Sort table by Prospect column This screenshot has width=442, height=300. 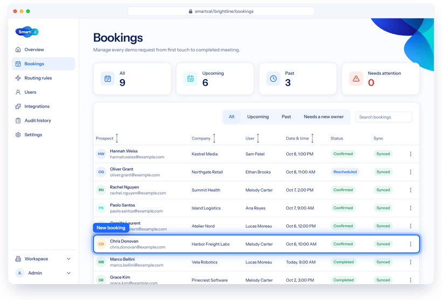click(117, 138)
